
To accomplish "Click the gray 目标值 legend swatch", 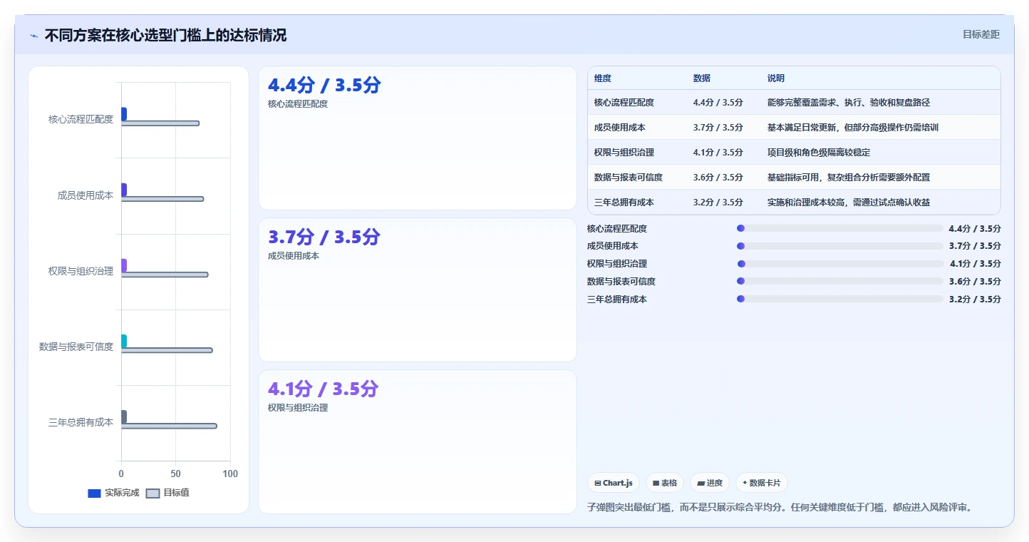I will tap(152, 494).
